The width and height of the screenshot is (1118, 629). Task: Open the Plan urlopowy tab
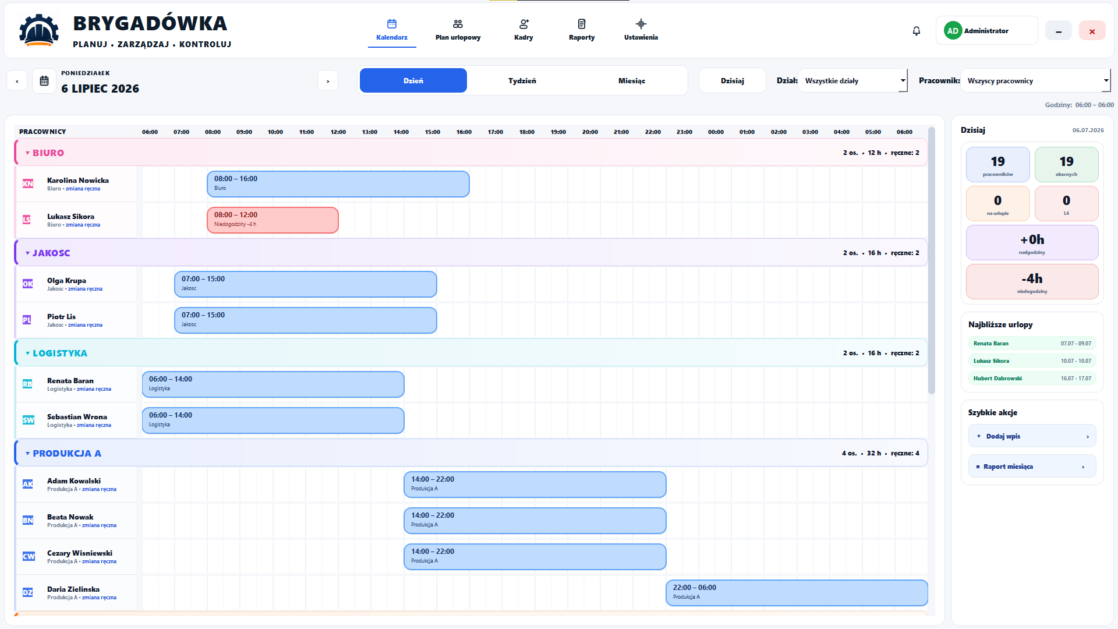tap(458, 30)
